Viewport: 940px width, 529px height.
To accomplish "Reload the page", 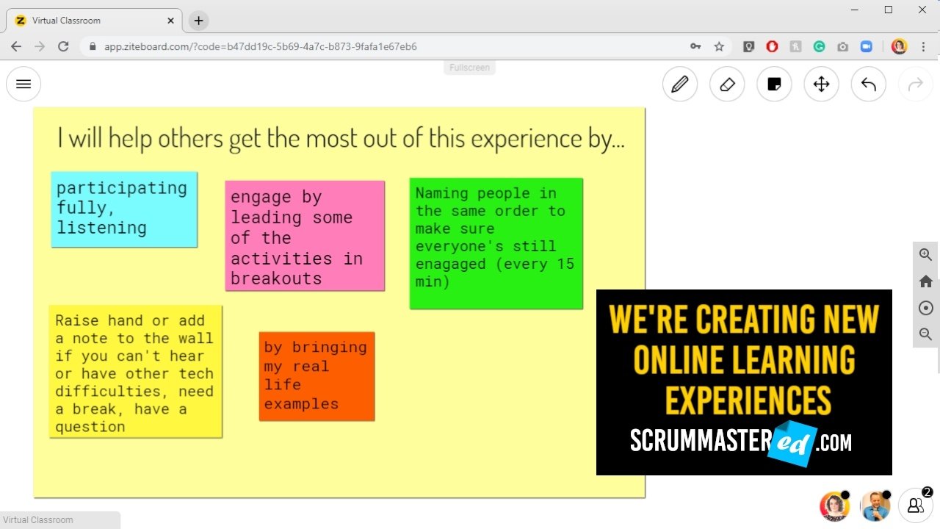I will click(63, 46).
